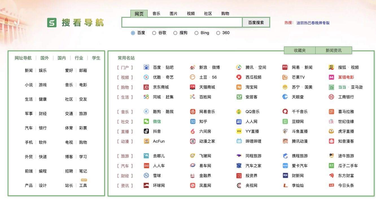Select the 学生 sidebar category
The height and width of the screenshot is (199, 376).
point(96,58)
